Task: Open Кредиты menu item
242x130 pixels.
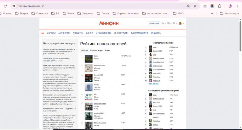Action: point(78,33)
